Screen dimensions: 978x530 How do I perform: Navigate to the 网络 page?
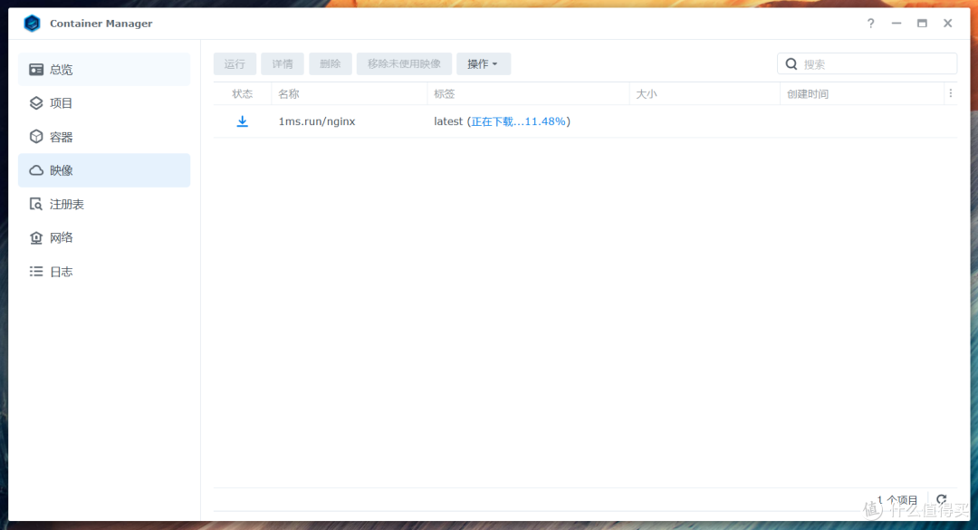coord(104,238)
